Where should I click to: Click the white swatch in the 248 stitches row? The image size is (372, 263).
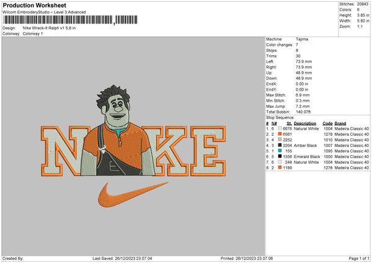point(280,162)
